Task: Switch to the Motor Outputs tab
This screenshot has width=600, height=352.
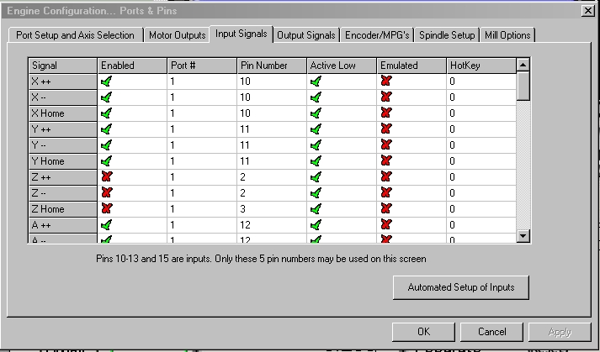Action: point(177,35)
